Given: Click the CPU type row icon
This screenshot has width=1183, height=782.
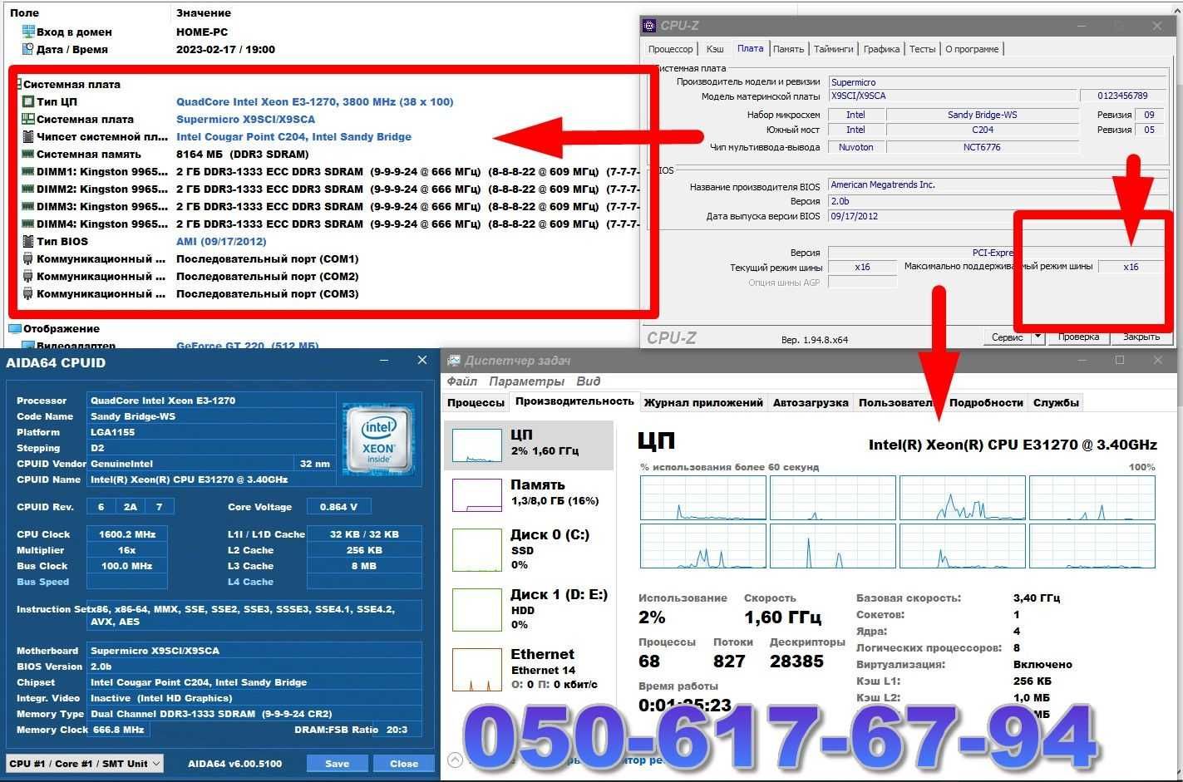Looking at the screenshot, I should tap(28, 102).
